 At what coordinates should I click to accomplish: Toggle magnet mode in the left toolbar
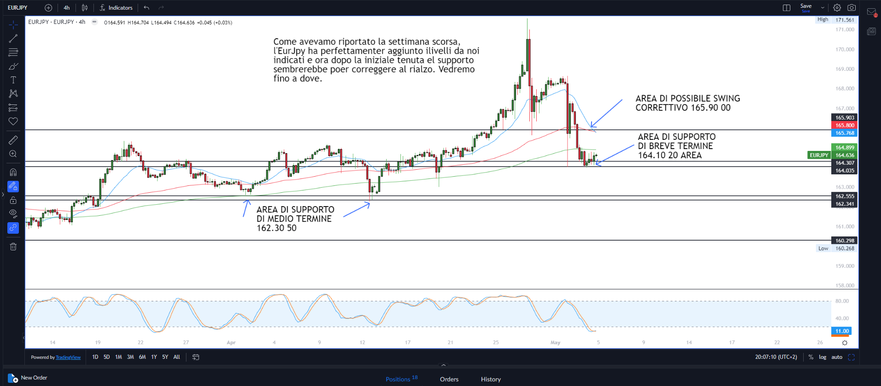tap(13, 172)
